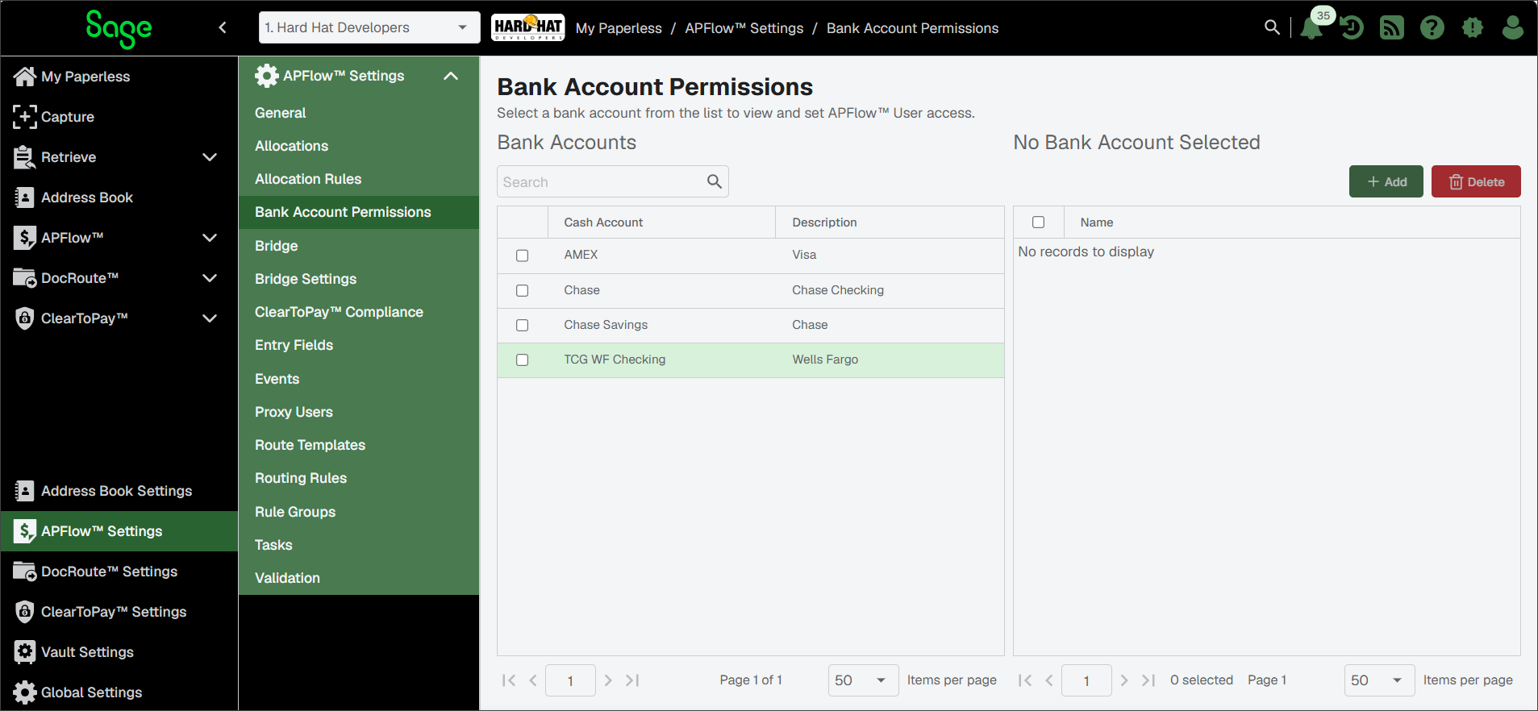Click the Address Book icon

[25, 197]
